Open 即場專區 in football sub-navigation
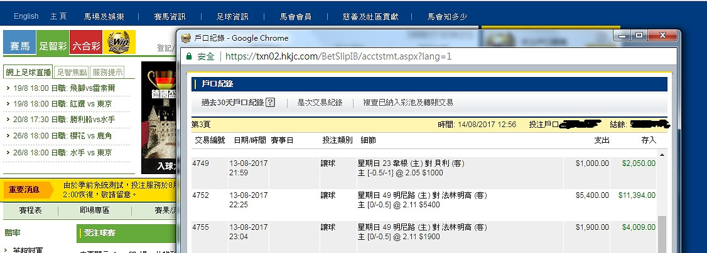 point(94,210)
